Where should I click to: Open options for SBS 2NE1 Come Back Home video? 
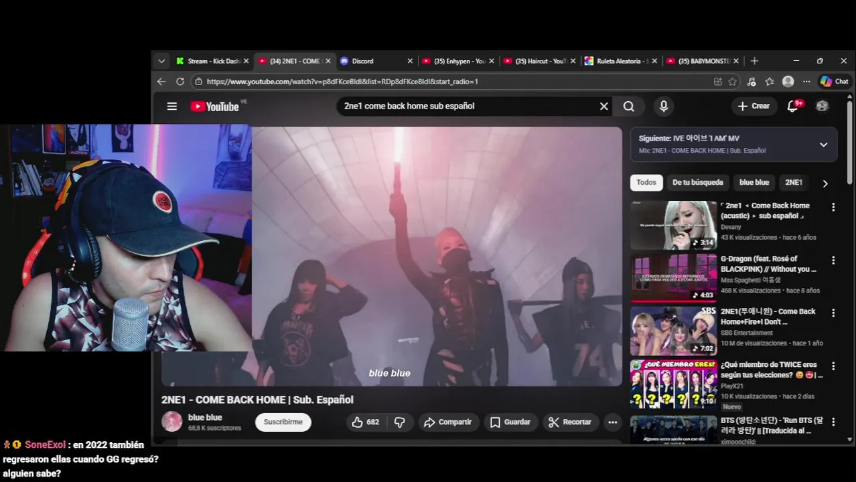click(x=833, y=313)
